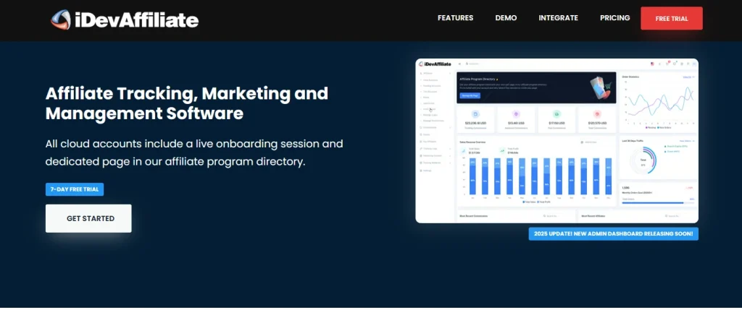Open the PRICING page

(x=614, y=18)
